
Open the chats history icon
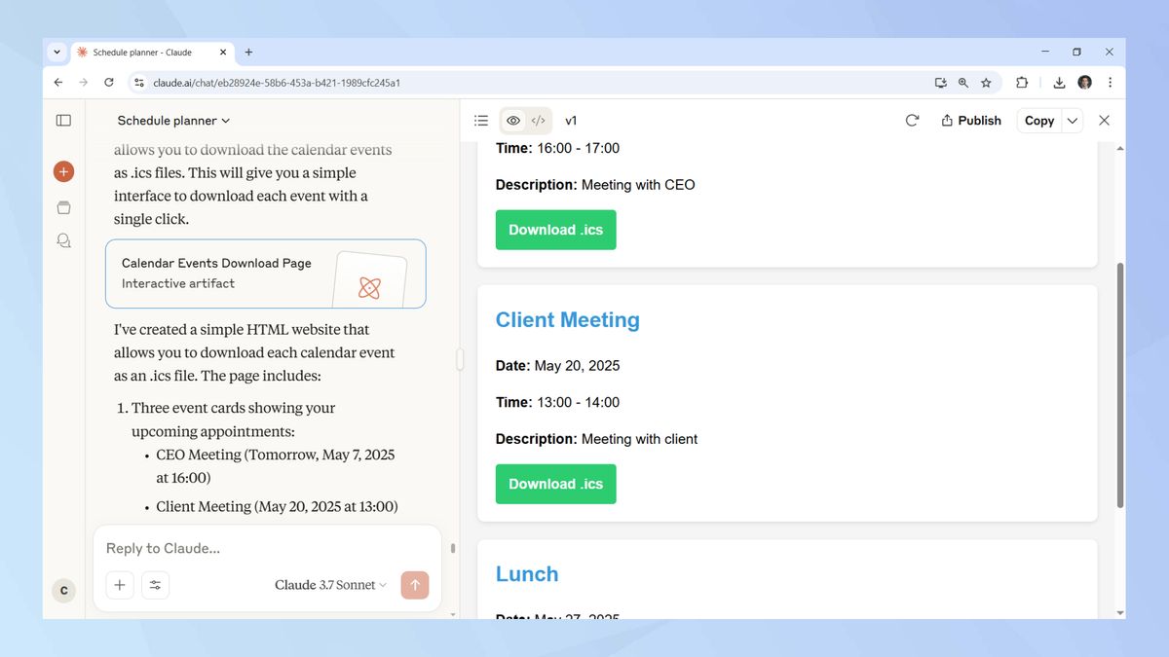pyautogui.click(x=63, y=240)
